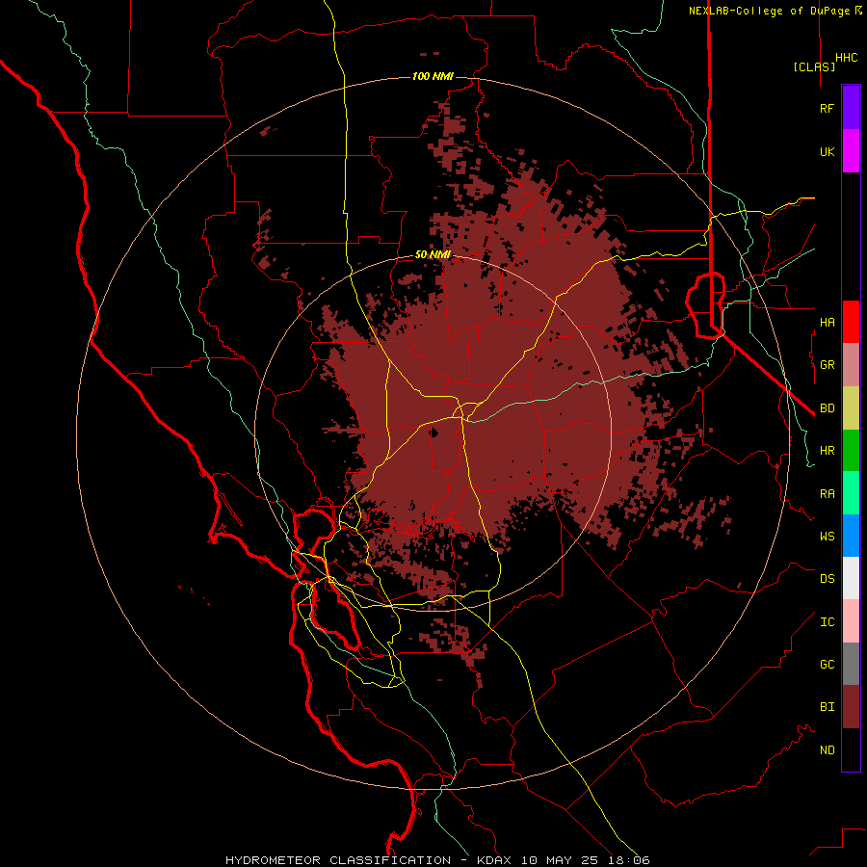
Task: Click the 50 NMI range ring label
Action: point(433,254)
